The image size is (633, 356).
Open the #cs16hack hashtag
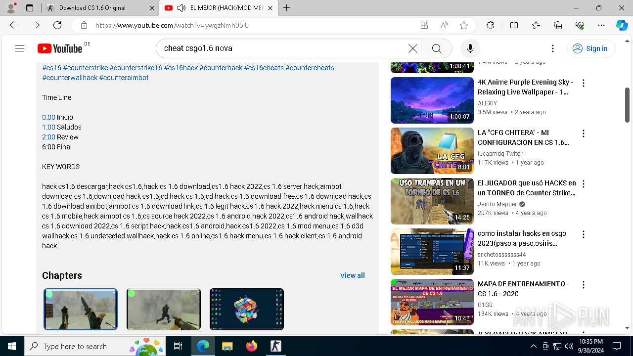[181, 68]
